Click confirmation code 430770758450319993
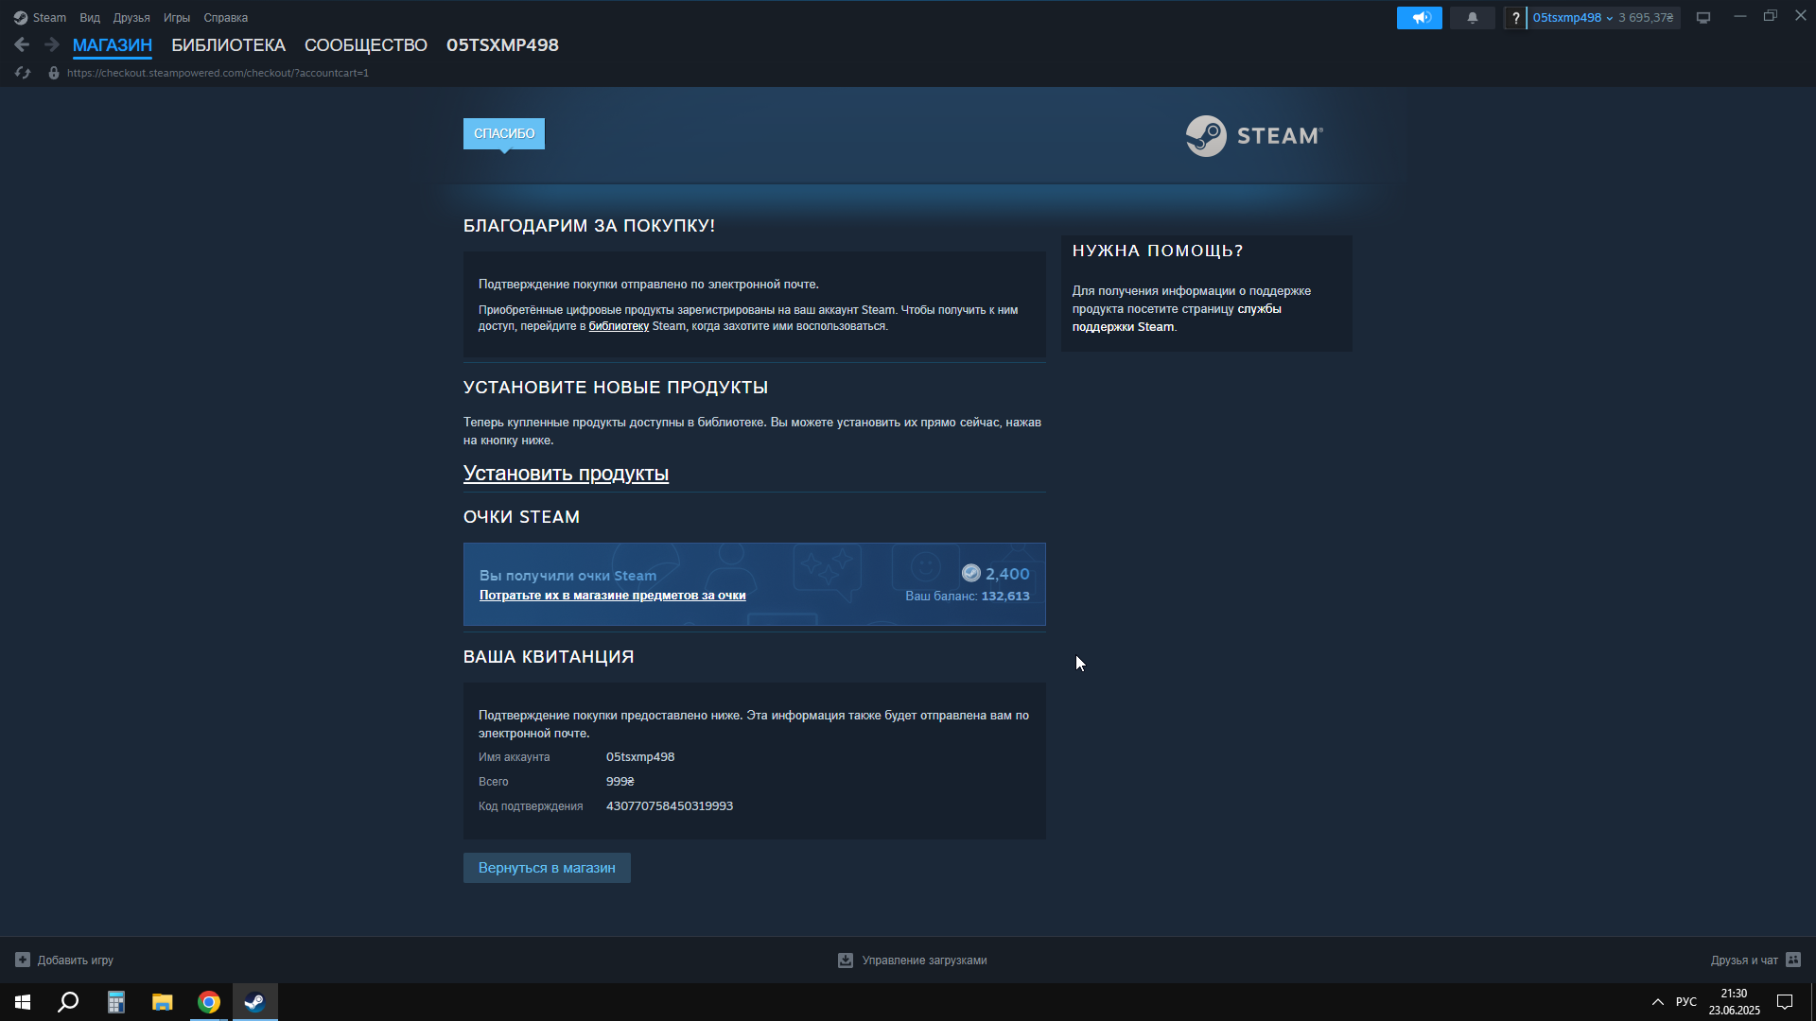The image size is (1816, 1021). [670, 806]
